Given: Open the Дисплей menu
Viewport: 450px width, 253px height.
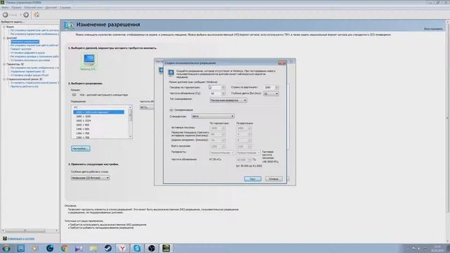Looking at the screenshot, I should pos(51,8).
